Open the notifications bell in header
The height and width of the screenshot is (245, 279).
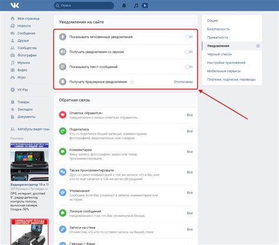point(124,5)
